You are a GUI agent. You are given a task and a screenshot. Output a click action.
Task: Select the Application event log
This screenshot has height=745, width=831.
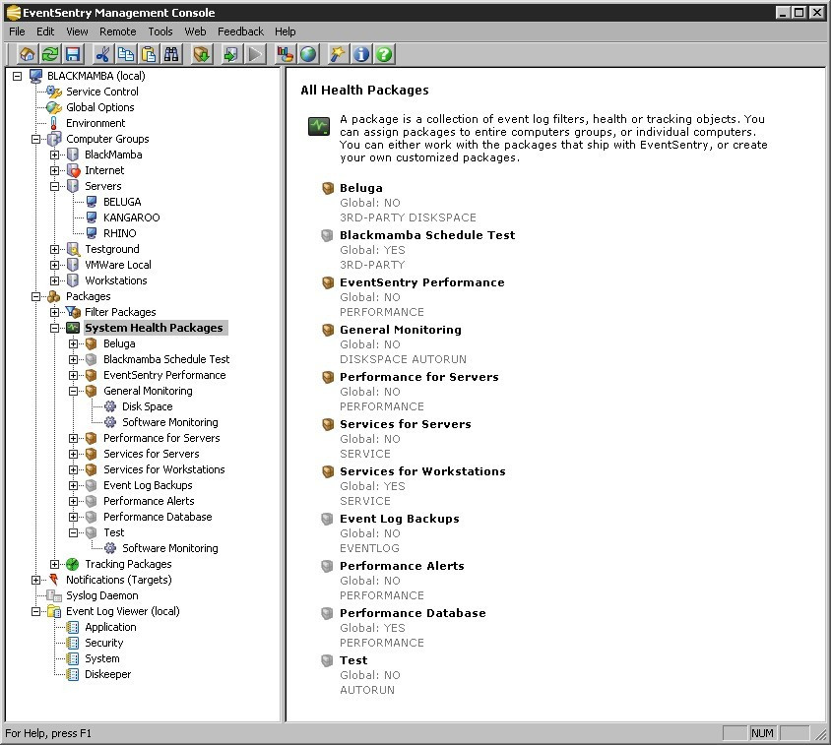[x=110, y=627]
